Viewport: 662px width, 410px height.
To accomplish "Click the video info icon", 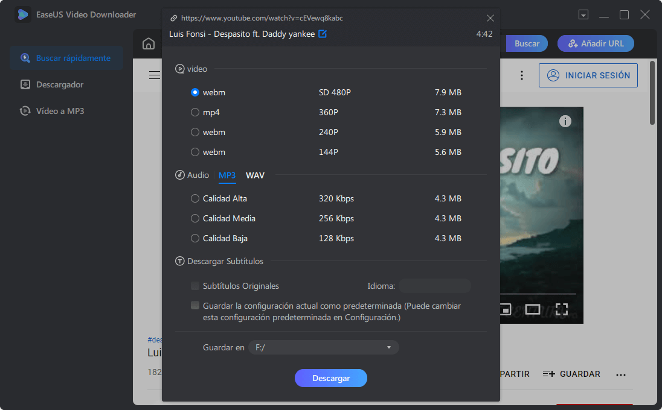I will click(x=565, y=121).
